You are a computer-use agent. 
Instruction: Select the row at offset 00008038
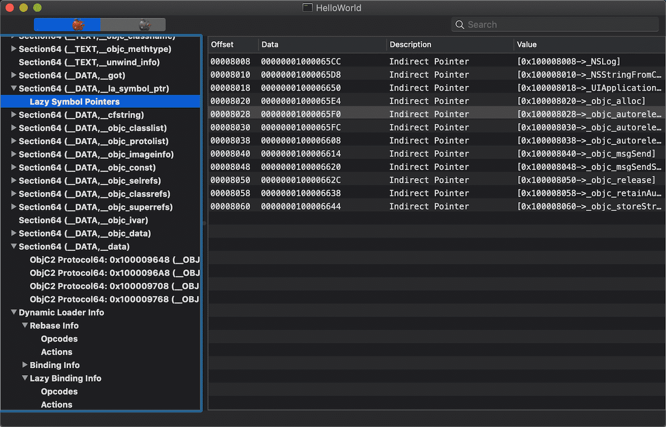tap(437, 141)
